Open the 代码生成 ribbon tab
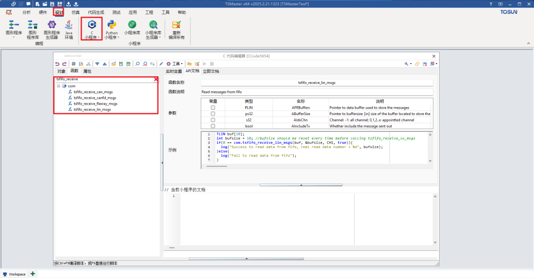534x278 pixels. [96, 12]
